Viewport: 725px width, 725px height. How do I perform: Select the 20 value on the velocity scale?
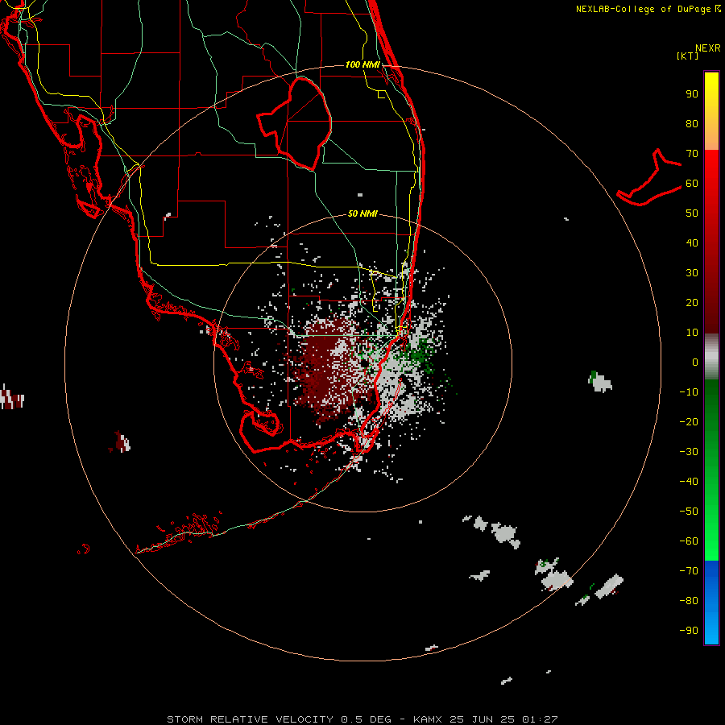click(692, 302)
